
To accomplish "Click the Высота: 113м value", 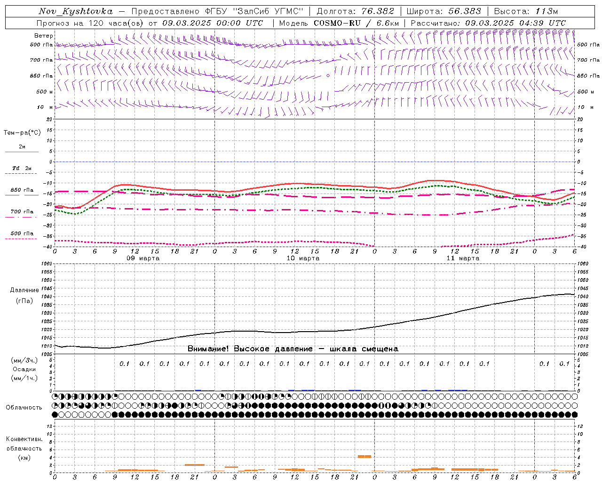I will pyautogui.click(x=525, y=11).
